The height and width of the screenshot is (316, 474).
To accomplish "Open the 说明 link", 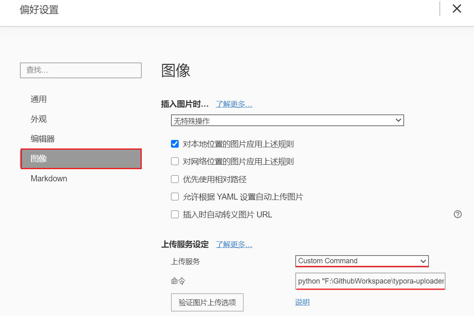I will pos(302,302).
